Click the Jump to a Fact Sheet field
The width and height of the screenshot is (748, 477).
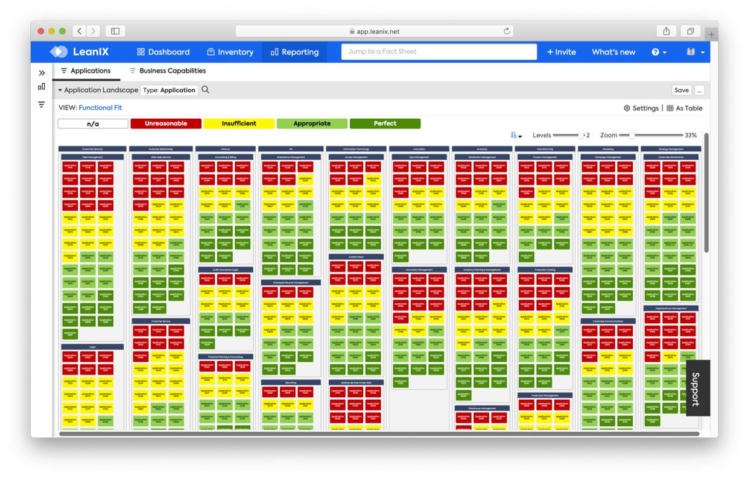[x=439, y=52]
